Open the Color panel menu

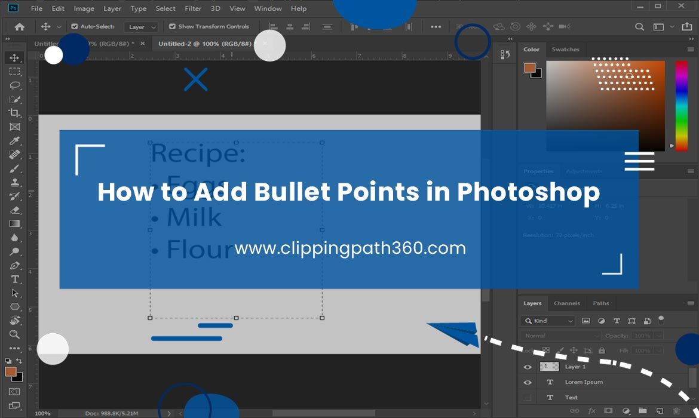691,50
